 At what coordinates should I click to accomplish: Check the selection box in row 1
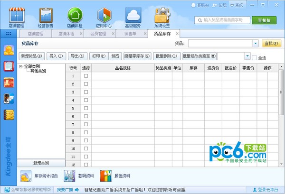tap(86, 83)
